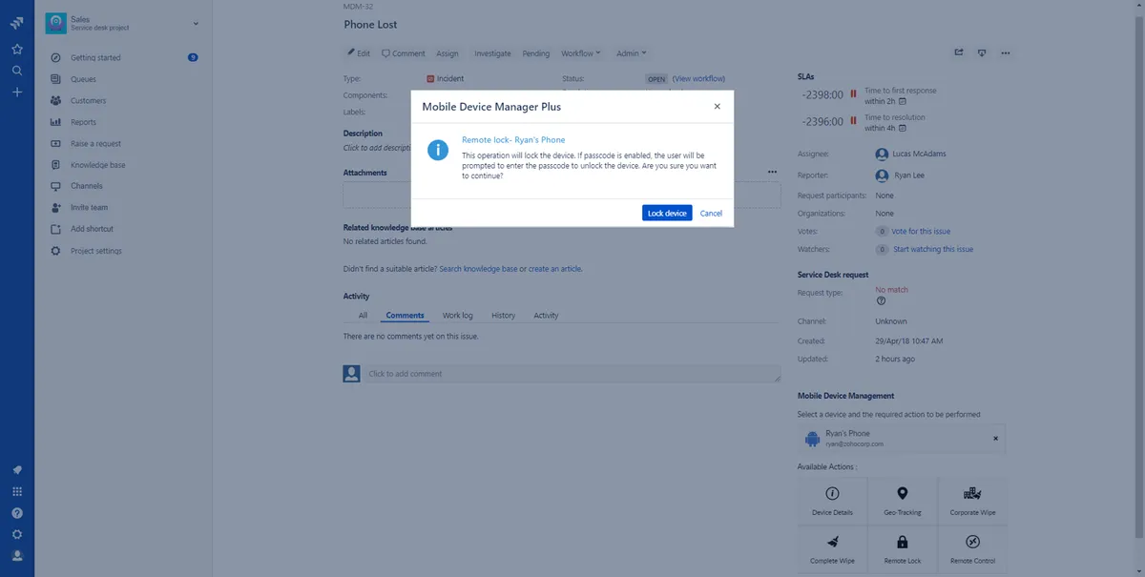This screenshot has height=577, width=1145.
Task: Remove Ryan's Phone device selection
Action: point(995,439)
